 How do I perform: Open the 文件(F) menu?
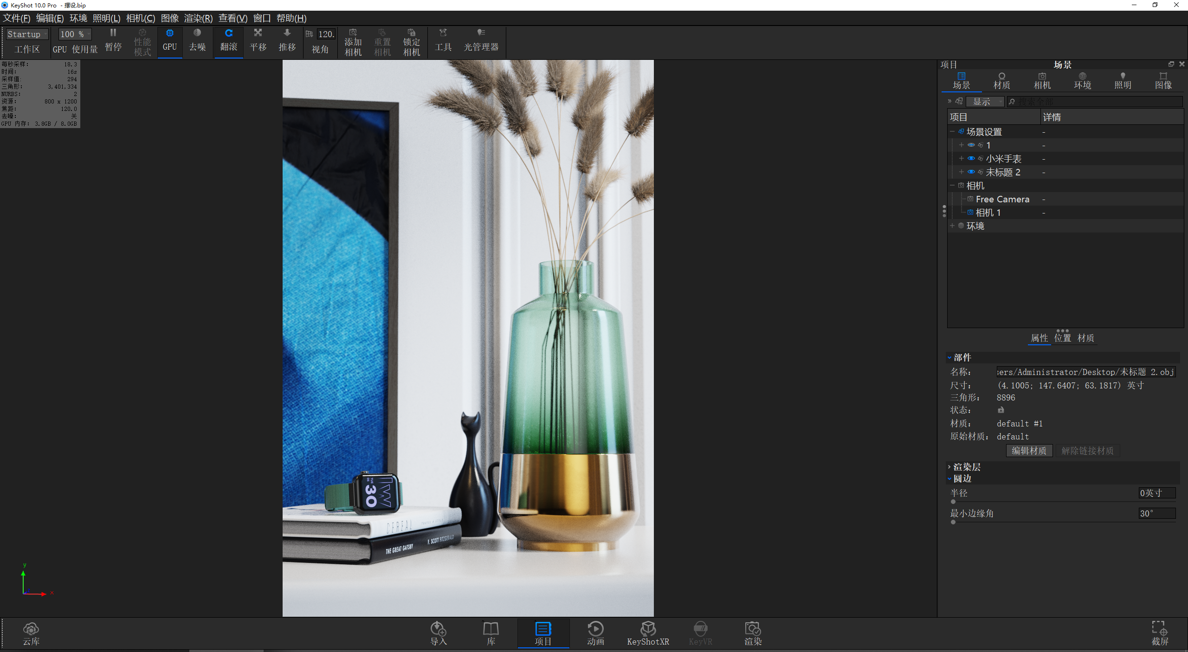(16, 18)
